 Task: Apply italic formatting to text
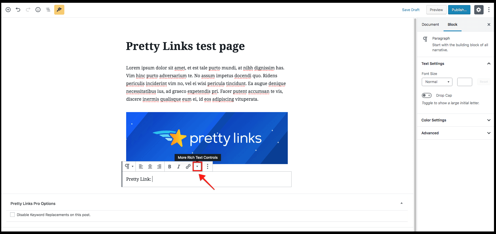pyautogui.click(x=179, y=167)
